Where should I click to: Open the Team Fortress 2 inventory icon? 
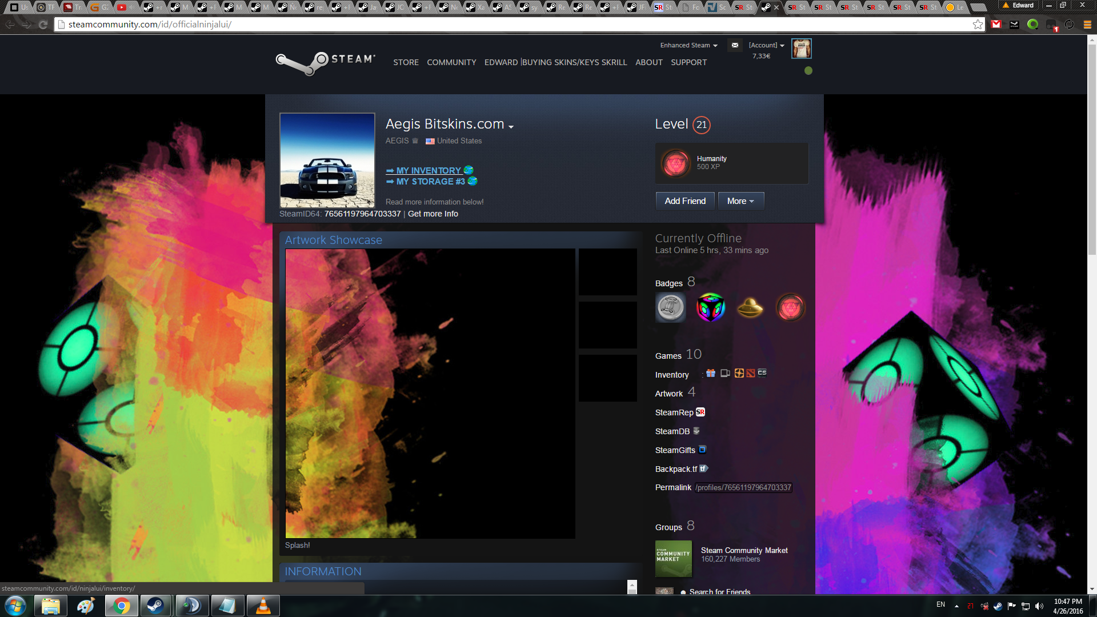click(x=739, y=373)
